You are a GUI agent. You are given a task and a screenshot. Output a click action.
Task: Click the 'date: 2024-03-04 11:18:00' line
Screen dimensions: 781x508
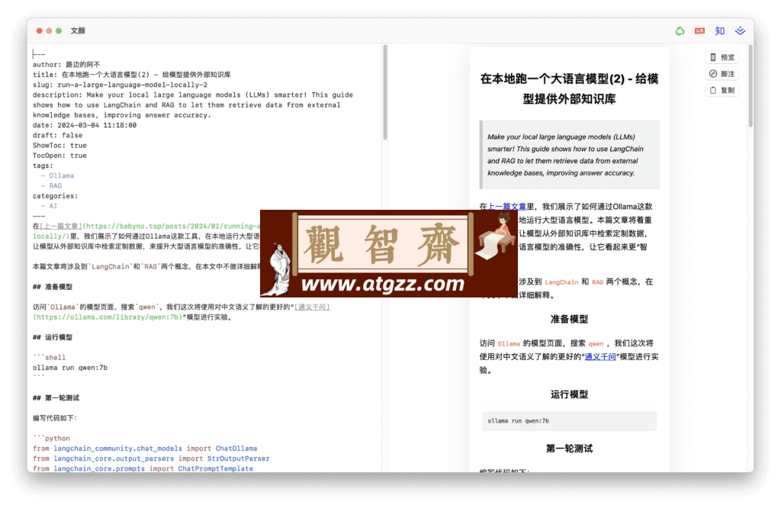pos(85,125)
